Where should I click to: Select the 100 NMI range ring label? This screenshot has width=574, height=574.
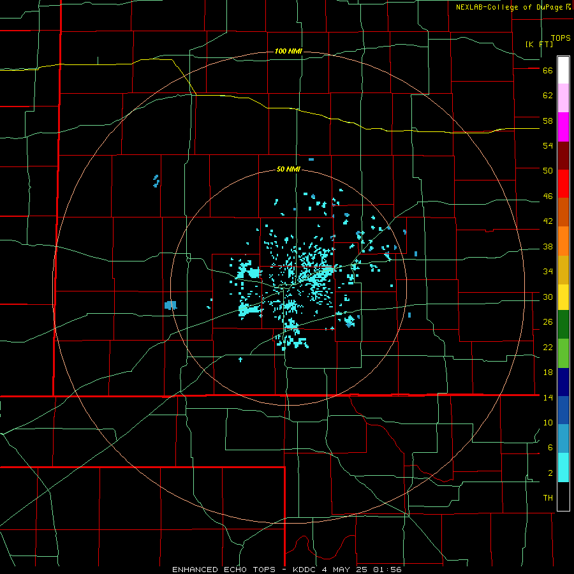click(x=288, y=51)
